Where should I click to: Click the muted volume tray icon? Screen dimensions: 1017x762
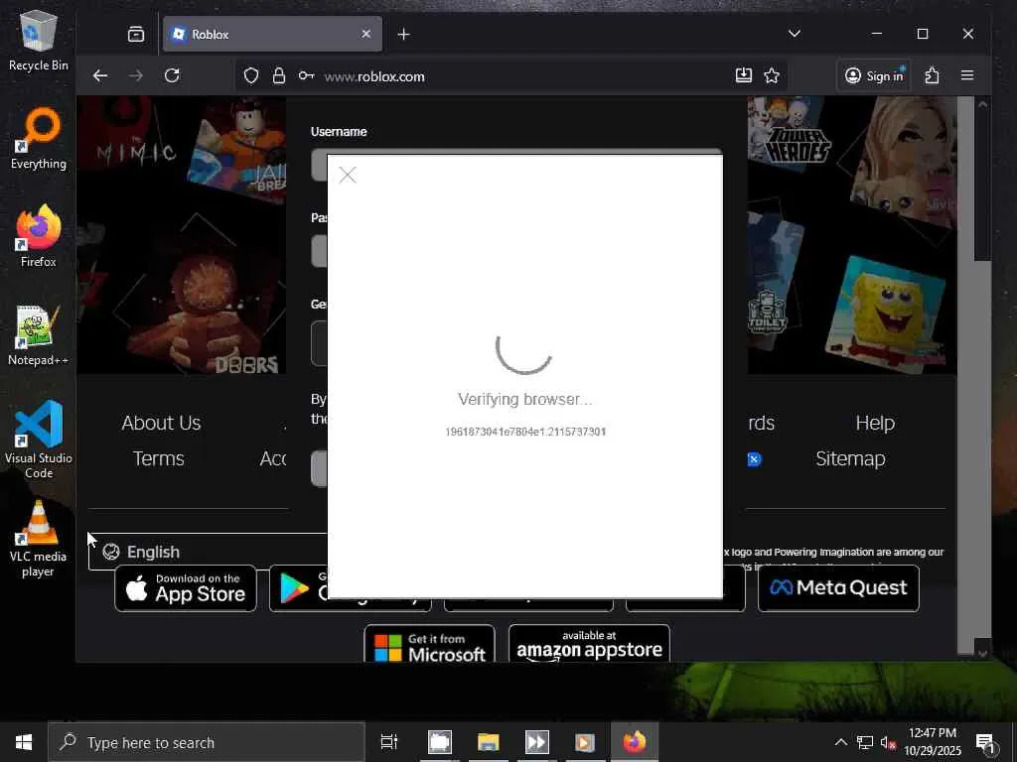pos(889,742)
